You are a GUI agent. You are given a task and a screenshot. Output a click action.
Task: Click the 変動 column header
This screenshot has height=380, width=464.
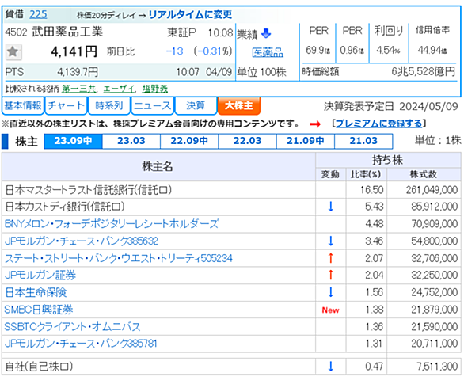330,174
